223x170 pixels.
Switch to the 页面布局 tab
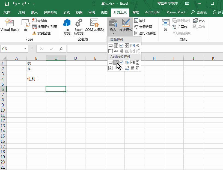click(x=50, y=12)
